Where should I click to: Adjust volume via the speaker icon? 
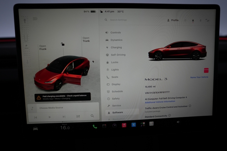pyautogui.click(x=178, y=122)
